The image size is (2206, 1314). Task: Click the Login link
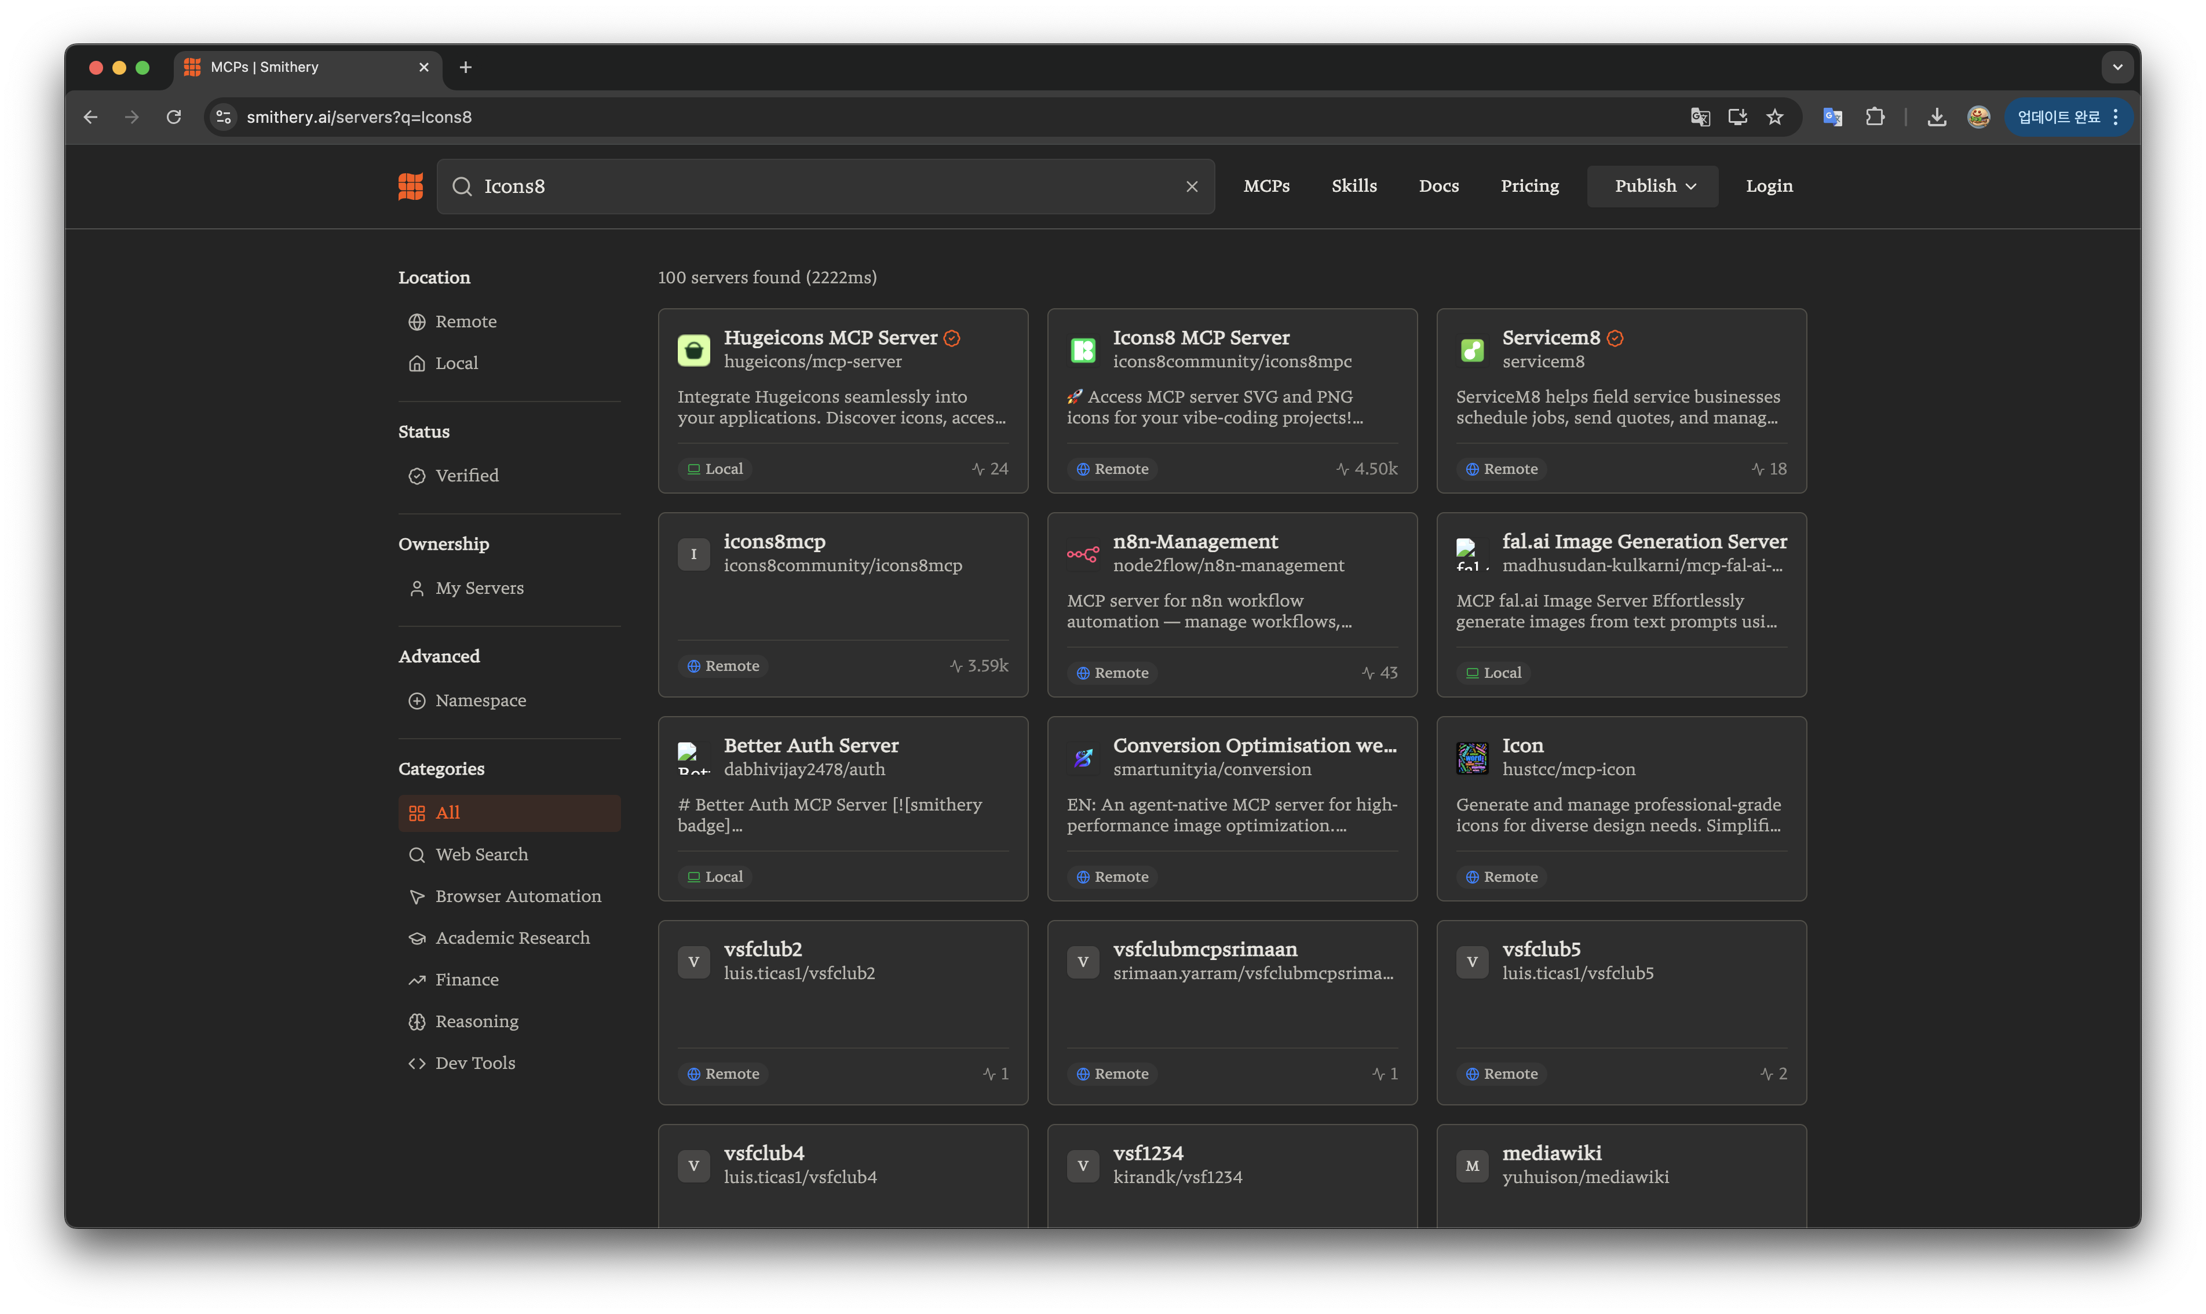click(1769, 186)
